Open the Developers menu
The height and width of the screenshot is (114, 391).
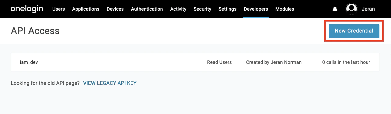coord(256,9)
